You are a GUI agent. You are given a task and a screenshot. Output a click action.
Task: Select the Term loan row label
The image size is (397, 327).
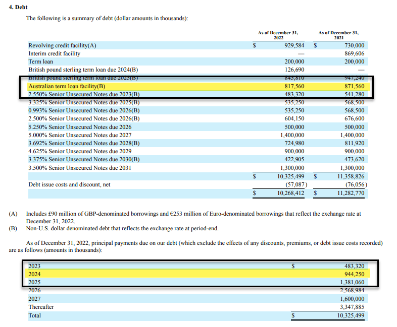coord(41,61)
